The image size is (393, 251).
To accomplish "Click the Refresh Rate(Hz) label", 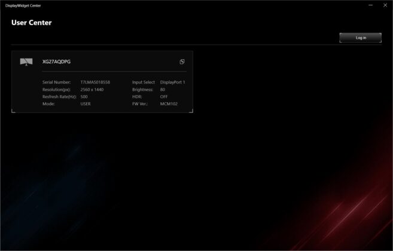I will [x=59, y=97].
